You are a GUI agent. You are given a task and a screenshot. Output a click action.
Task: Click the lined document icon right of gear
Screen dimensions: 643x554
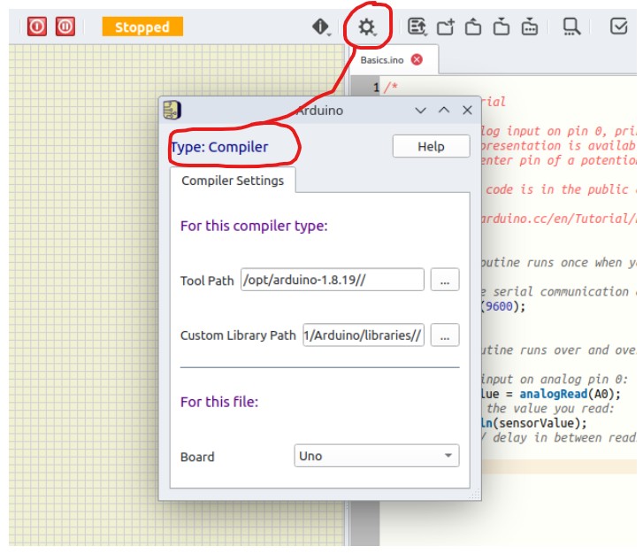[417, 27]
